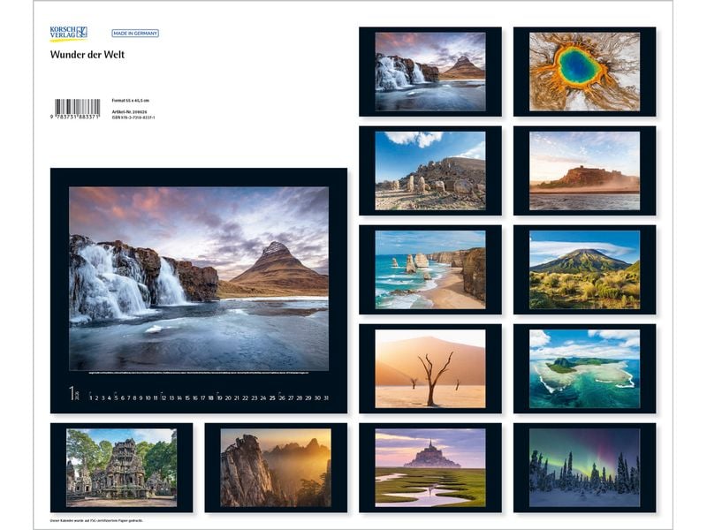Click the Made in Germany badge
The image size is (707, 530).
pos(134,34)
